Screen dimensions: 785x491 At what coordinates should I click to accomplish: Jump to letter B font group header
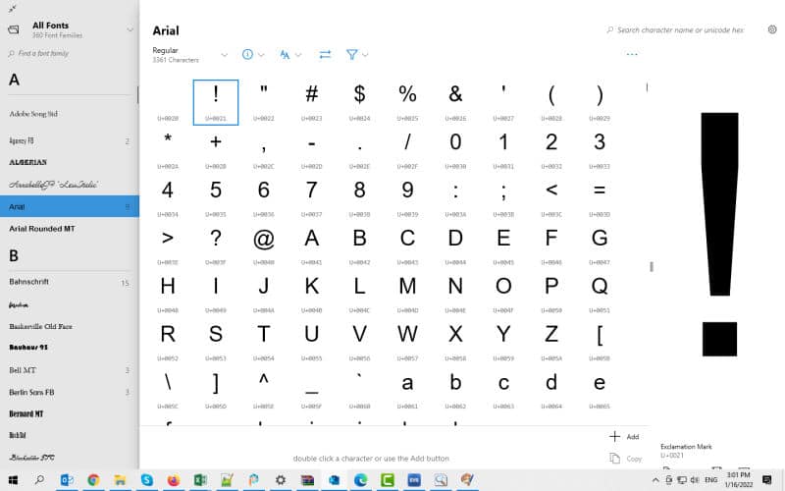click(x=14, y=255)
